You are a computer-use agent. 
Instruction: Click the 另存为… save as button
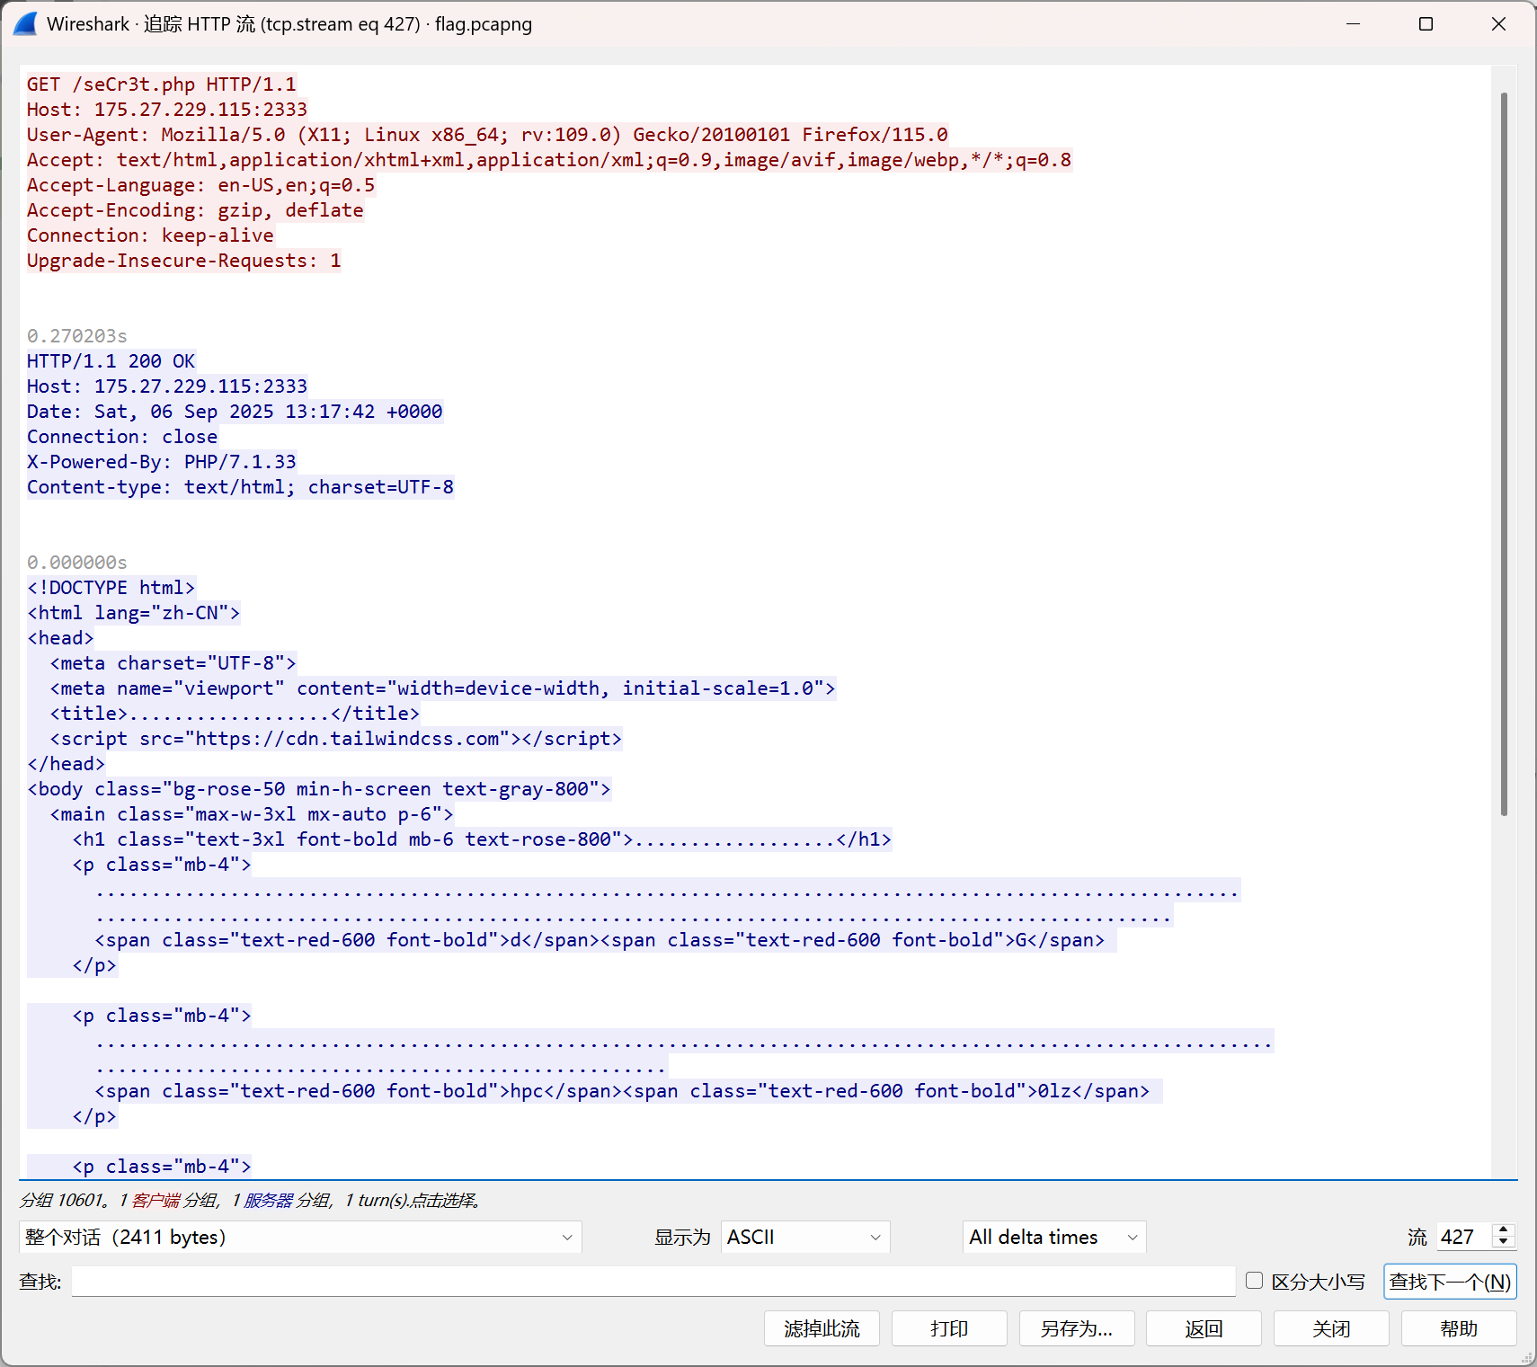tap(1077, 1328)
